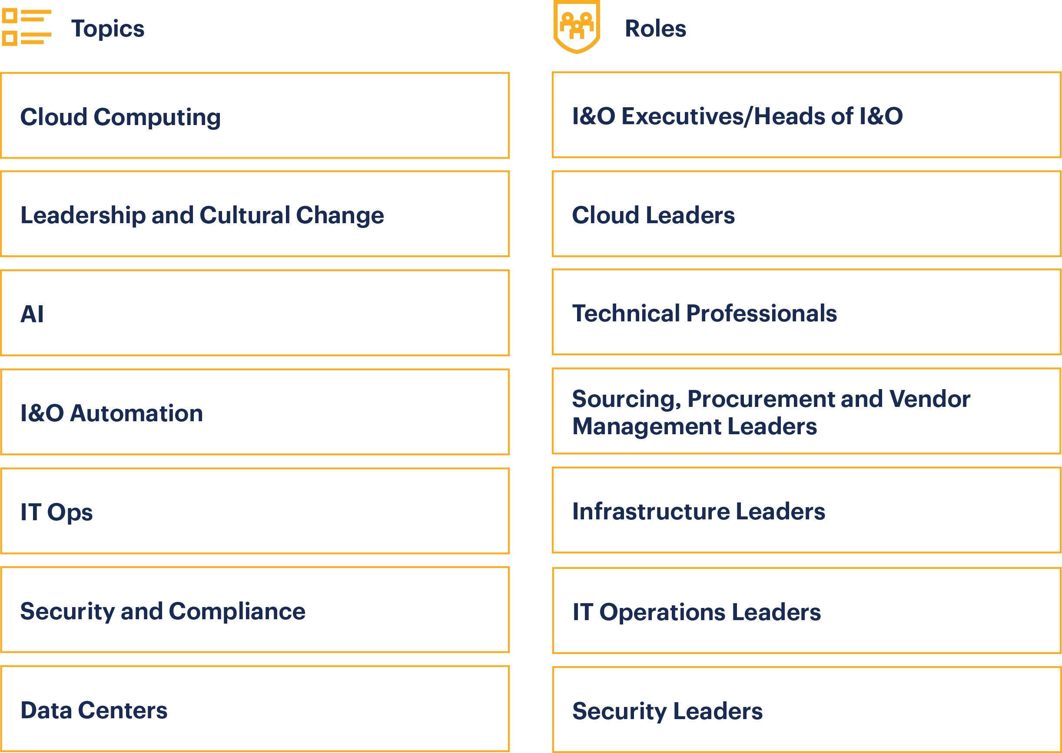Click the Roles heading text
Image resolution: width=1062 pixels, height=753 pixels.
[655, 29]
